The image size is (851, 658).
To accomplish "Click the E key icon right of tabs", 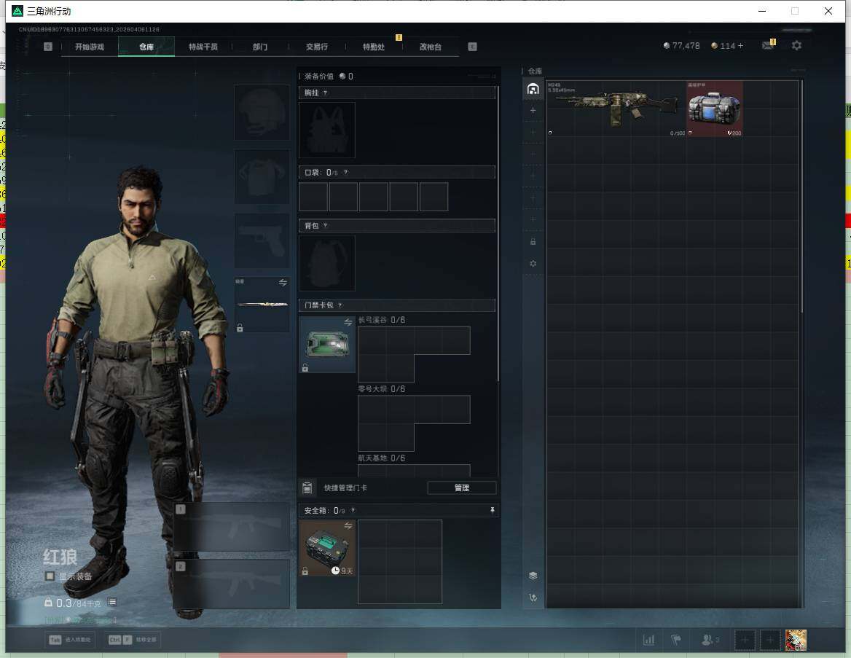I will (472, 47).
